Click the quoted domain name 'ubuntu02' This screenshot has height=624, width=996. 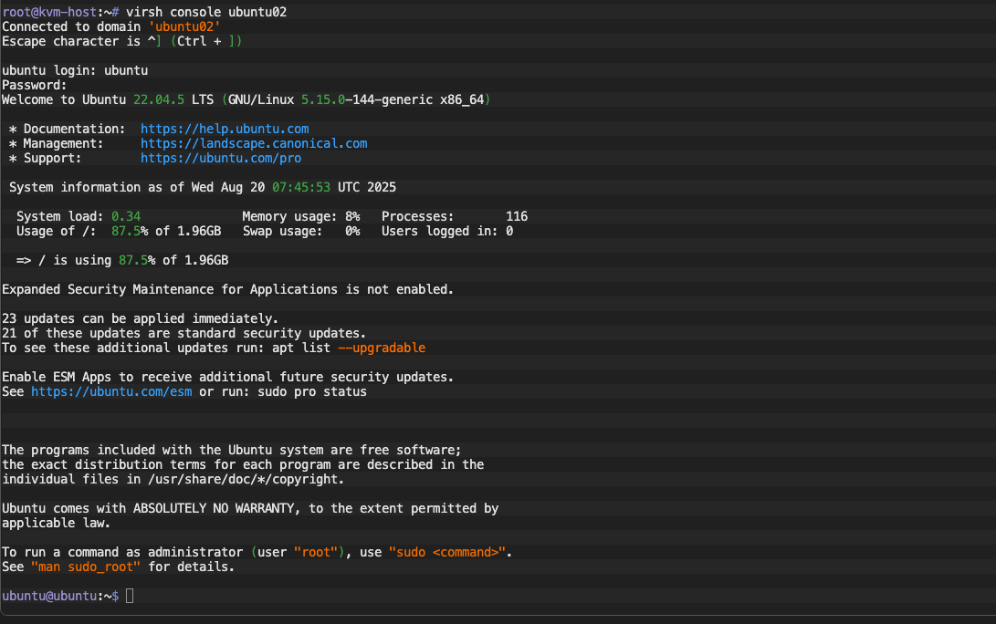pyautogui.click(x=184, y=26)
